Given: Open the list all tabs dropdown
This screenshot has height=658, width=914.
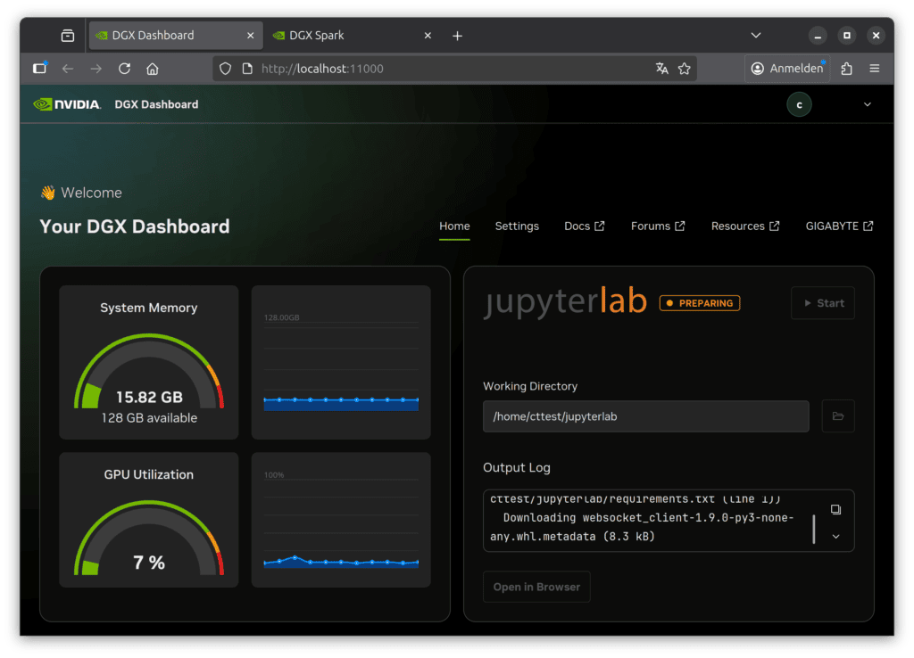Looking at the screenshot, I should (755, 36).
